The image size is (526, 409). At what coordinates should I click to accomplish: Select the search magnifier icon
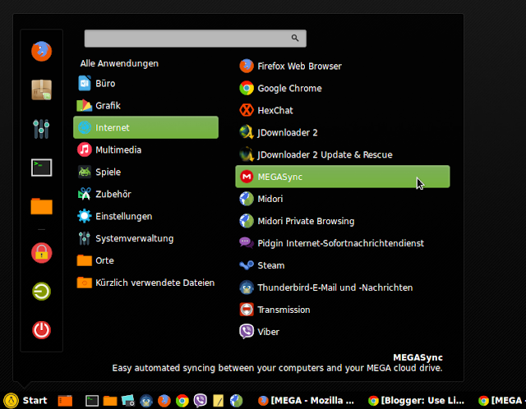coord(295,38)
